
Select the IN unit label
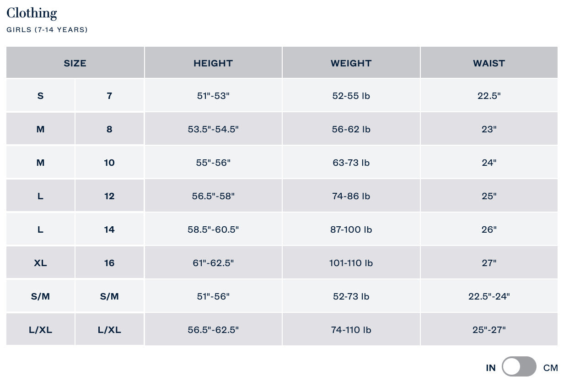[x=491, y=367]
